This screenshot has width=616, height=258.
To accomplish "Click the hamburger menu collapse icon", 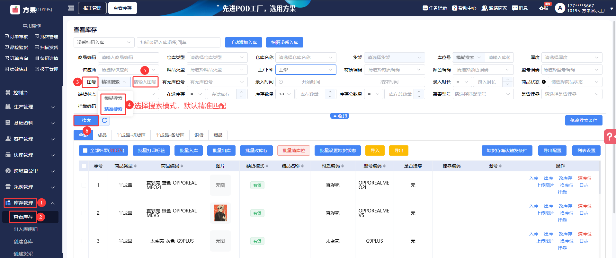I will click(x=71, y=8).
